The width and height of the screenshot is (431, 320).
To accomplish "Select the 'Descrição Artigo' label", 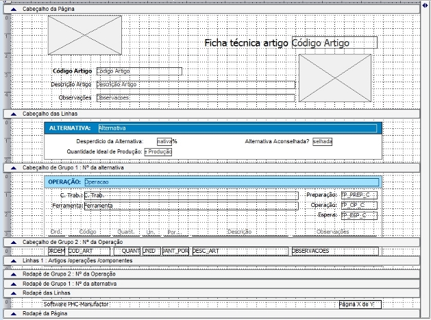I will [71, 84].
